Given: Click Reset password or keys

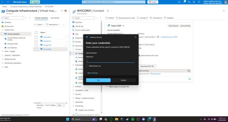Looking at the screenshot, I should [x=125, y=18].
